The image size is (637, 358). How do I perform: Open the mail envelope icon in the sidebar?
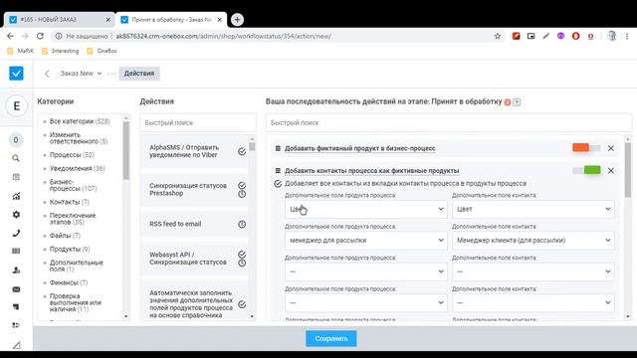[x=16, y=289]
